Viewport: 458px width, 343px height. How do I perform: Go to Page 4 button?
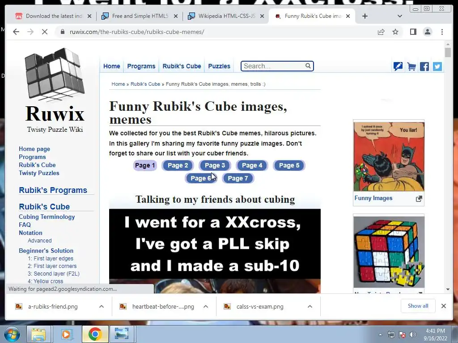click(x=252, y=165)
